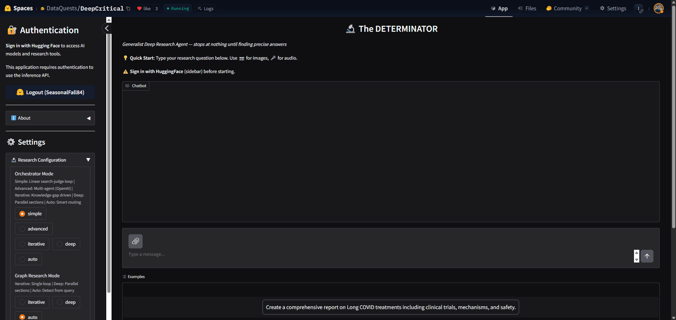Collapse the sidebar with the chevron arrow
Viewport: 676px width, 320px height.
pos(107,28)
